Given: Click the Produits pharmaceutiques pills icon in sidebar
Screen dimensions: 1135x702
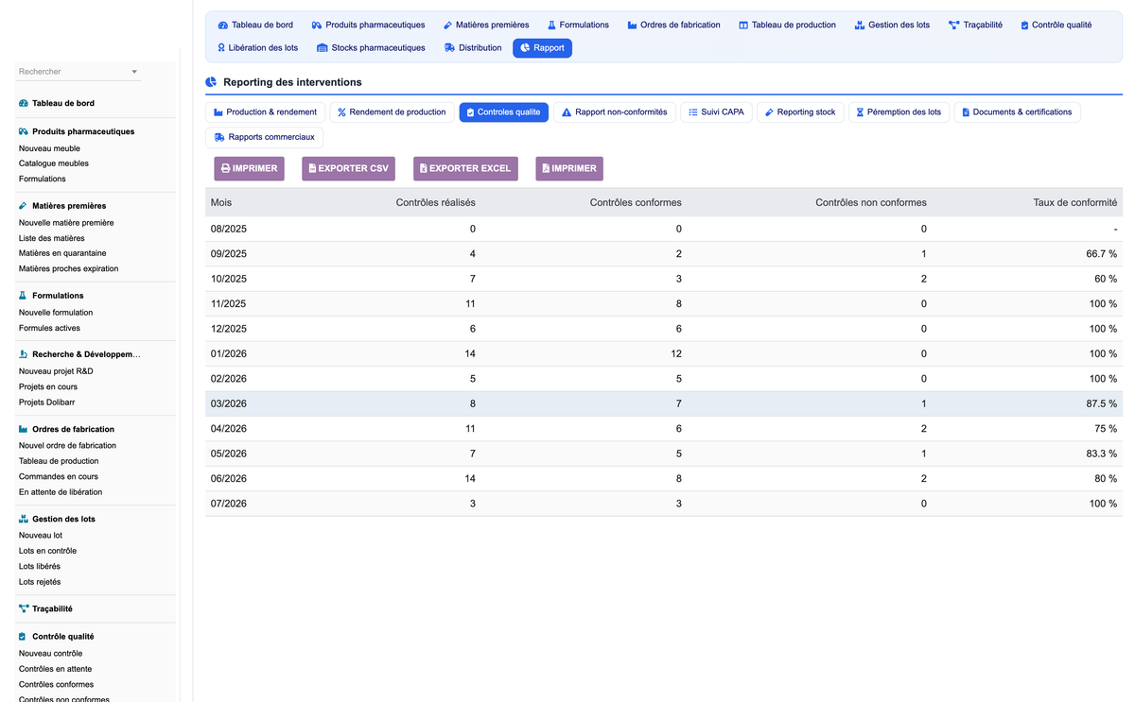Looking at the screenshot, I should [24, 131].
